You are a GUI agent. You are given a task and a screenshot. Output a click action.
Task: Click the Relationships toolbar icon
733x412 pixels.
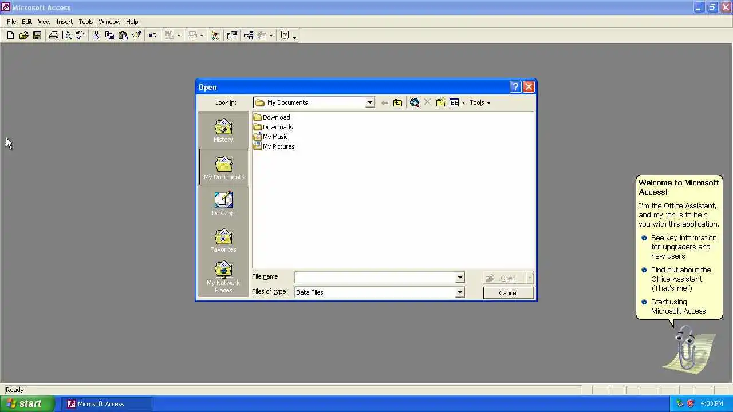pyautogui.click(x=248, y=35)
